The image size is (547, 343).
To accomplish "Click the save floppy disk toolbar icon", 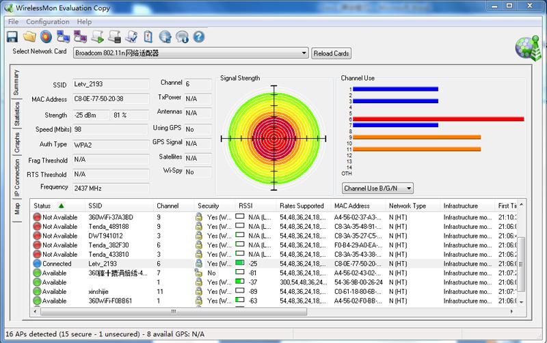I will [12, 36].
